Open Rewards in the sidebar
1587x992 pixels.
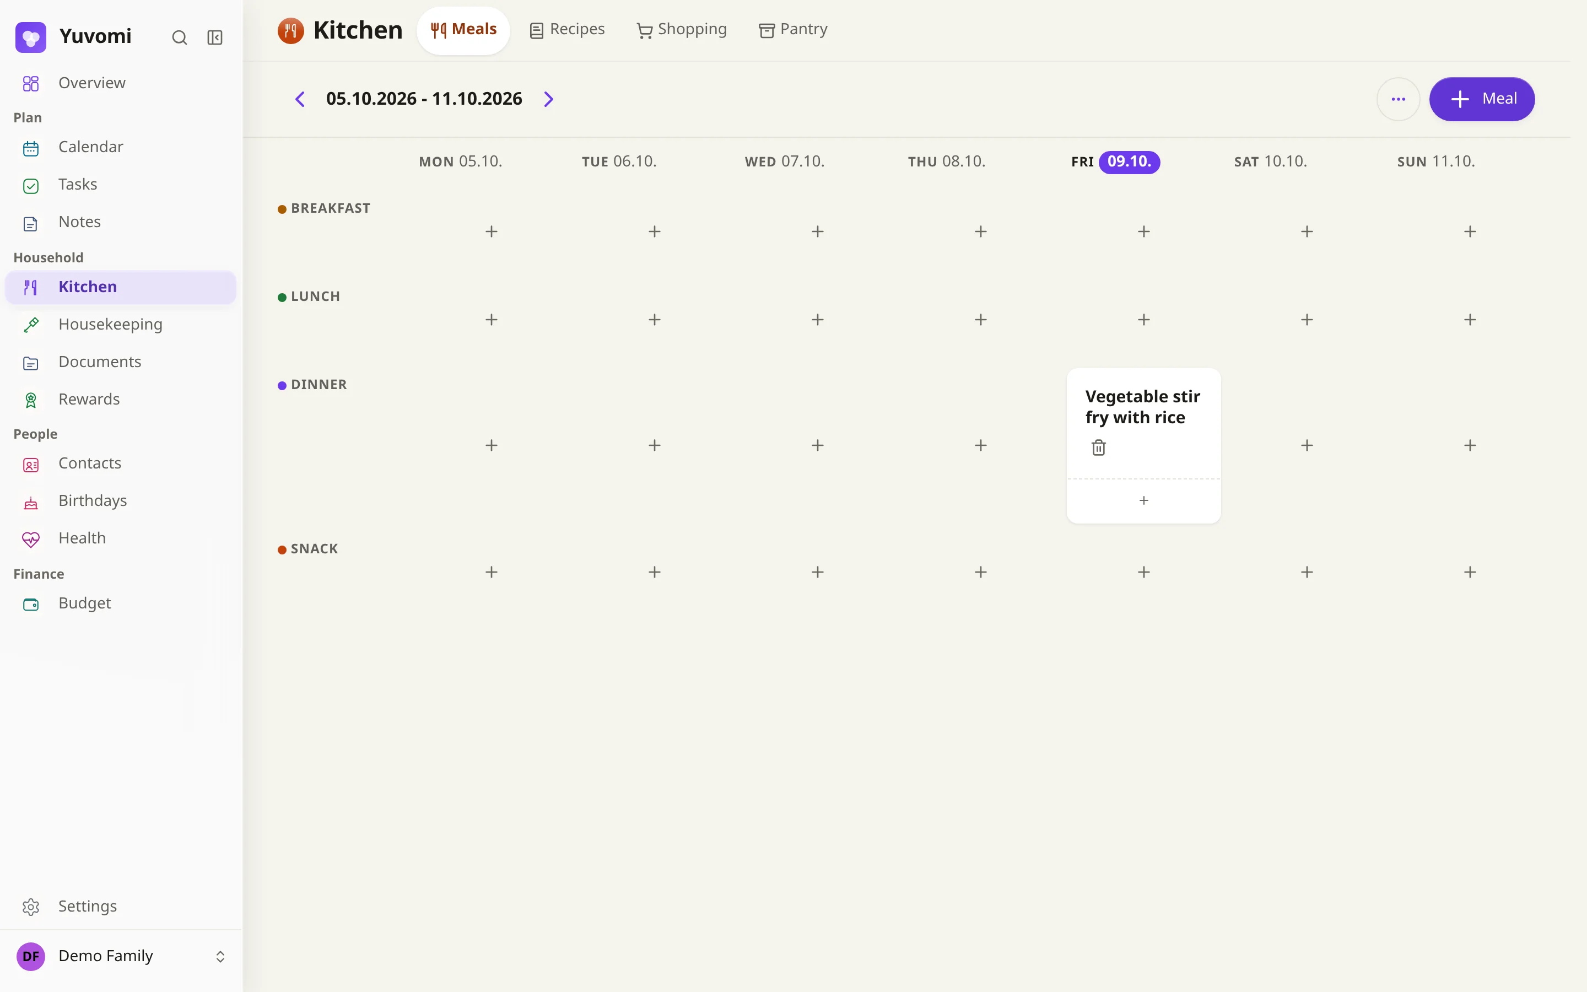click(x=121, y=400)
